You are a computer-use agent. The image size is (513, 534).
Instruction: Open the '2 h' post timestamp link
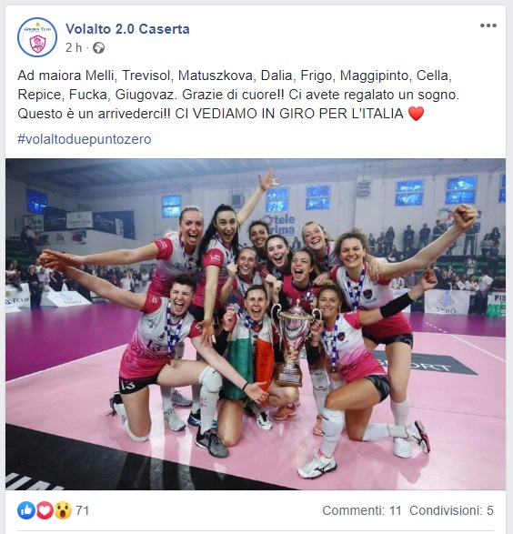pos(74,47)
